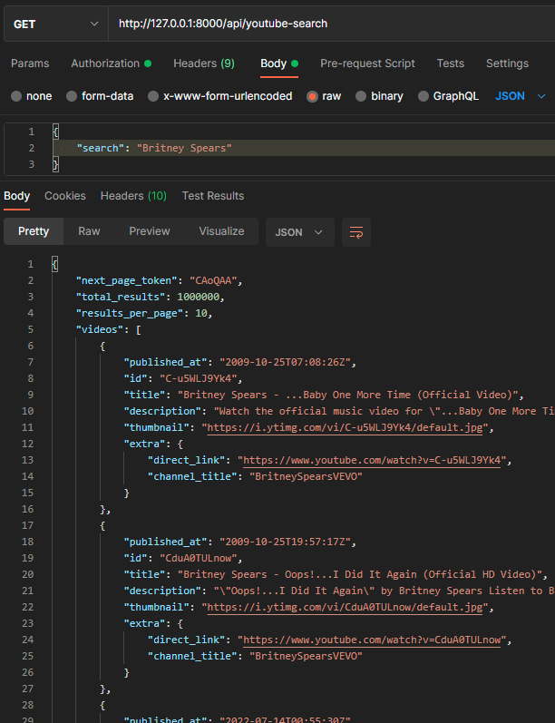The height and width of the screenshot is (723, 555).
Task: Click the description text on line 10
Action: [384, 411]
